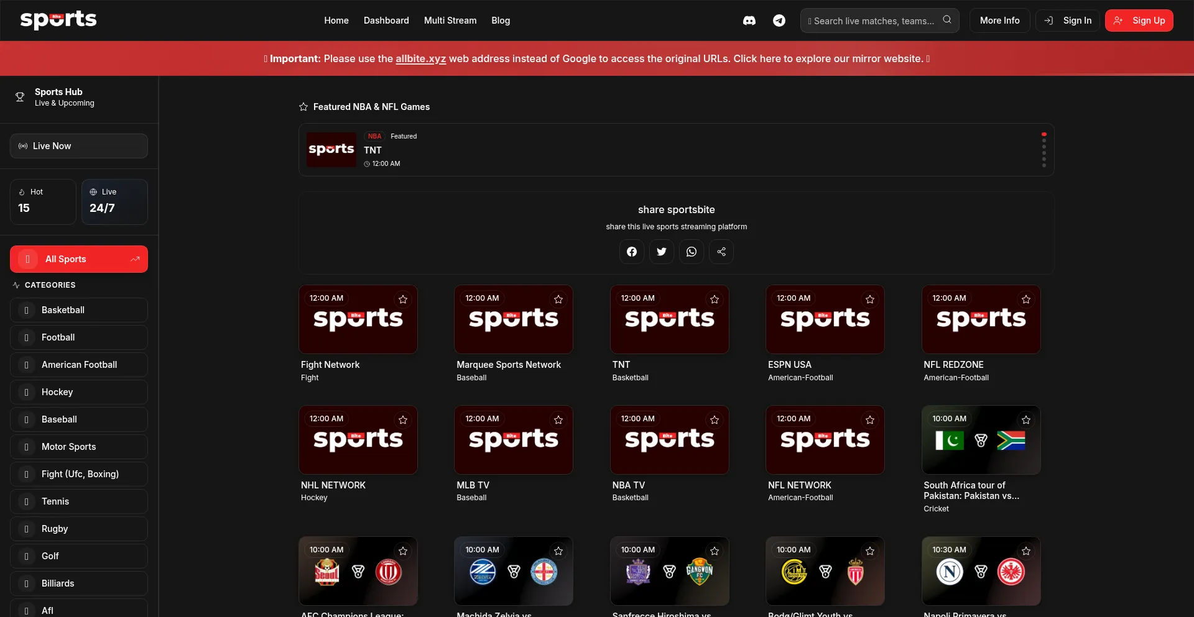Viewport: 1194px width, 617px height.
Task: Switch to the Multi Stream tab
Action: coord(450,21)
